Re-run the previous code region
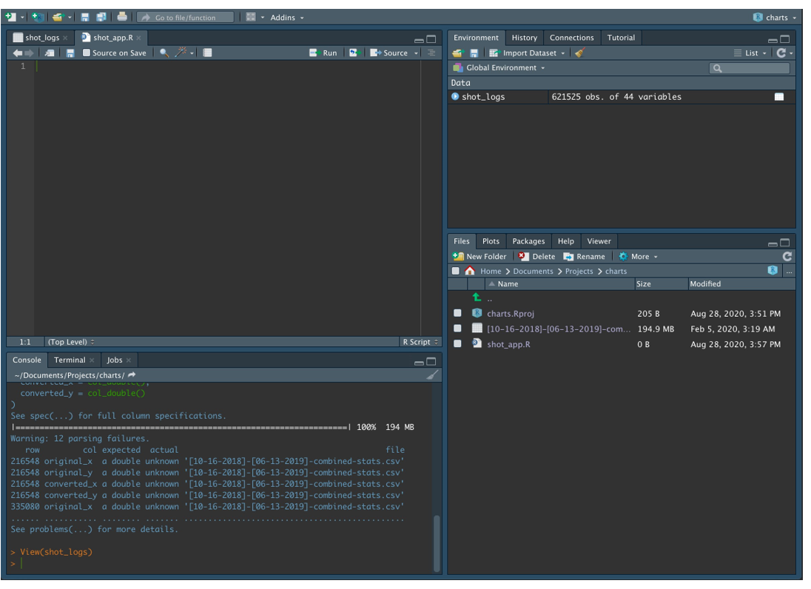The image size is (811, 589). coord(354,53)
